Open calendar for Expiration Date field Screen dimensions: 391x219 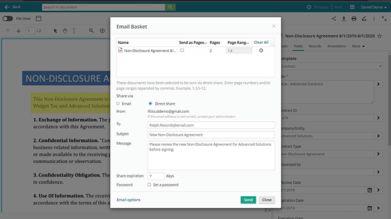(x=370, y=208)
